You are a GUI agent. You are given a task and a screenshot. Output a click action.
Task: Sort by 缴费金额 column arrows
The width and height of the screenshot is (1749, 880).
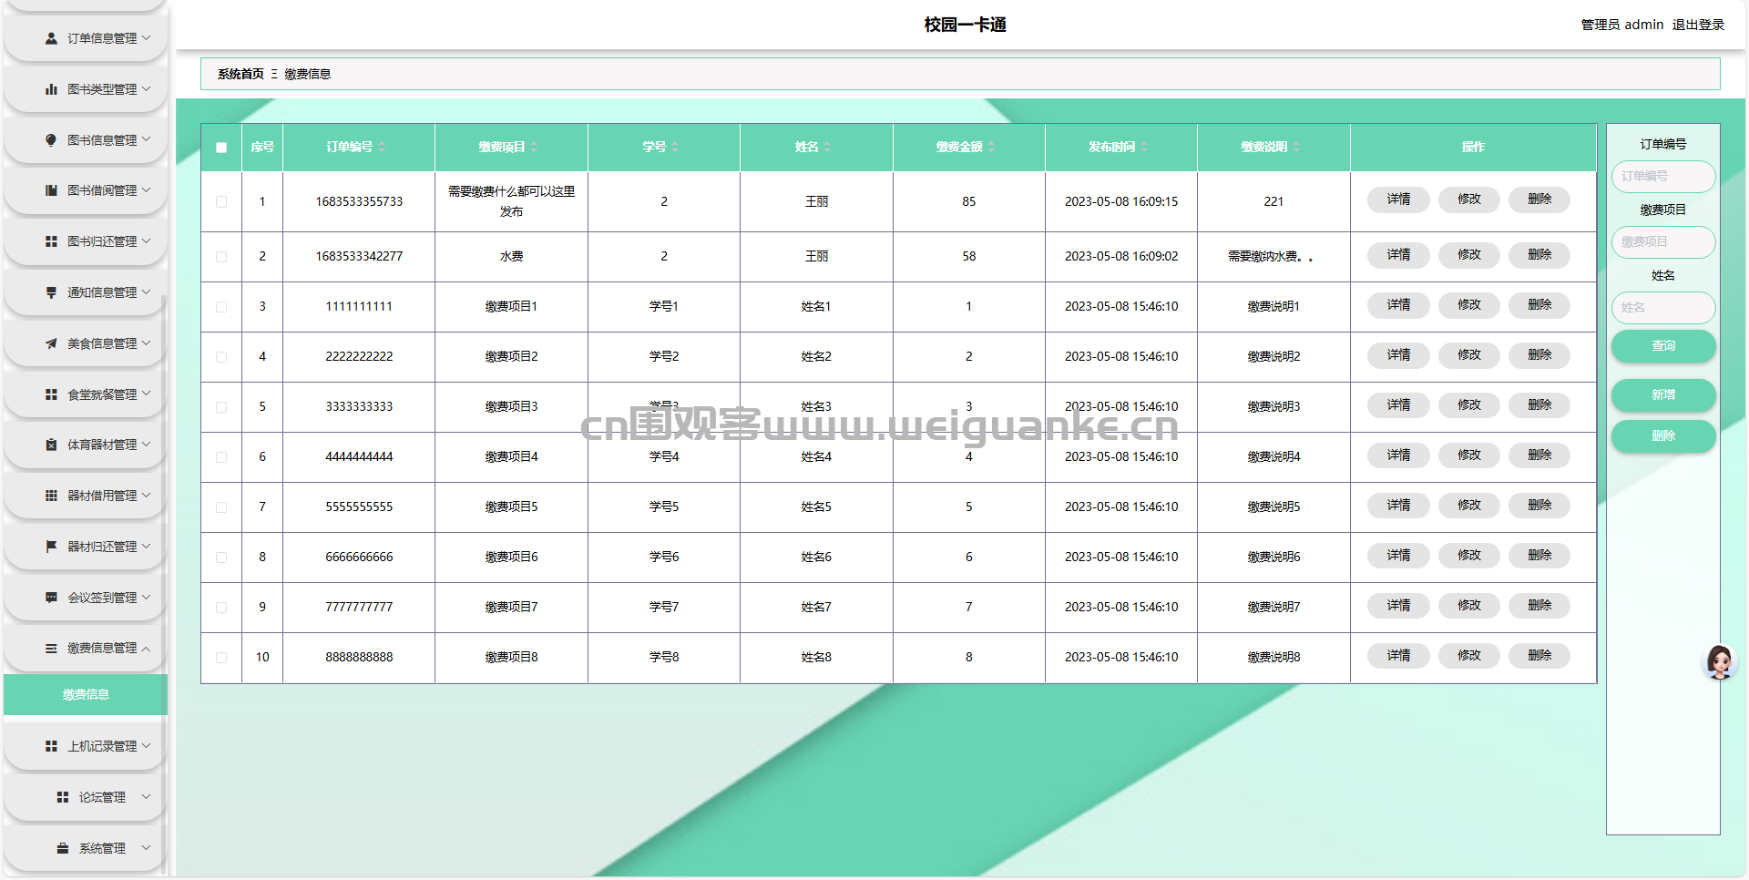click(991, 147)
